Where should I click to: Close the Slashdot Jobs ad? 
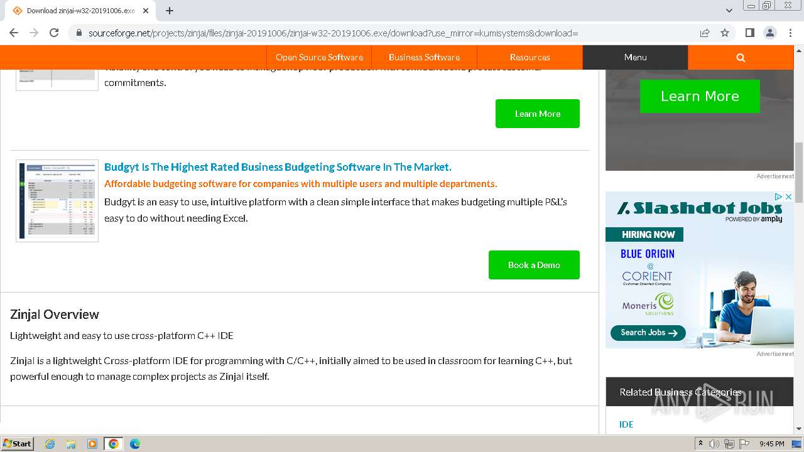[788, 196]
